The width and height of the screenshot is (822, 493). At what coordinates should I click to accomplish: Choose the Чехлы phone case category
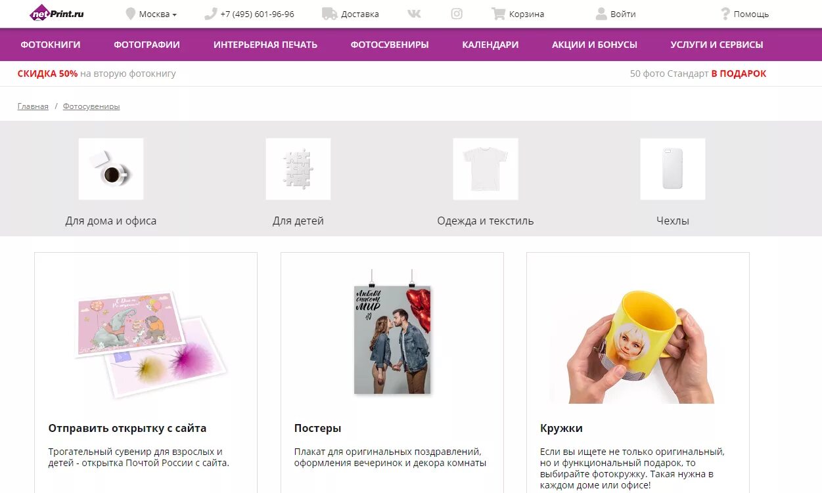[x=673, y=182]
